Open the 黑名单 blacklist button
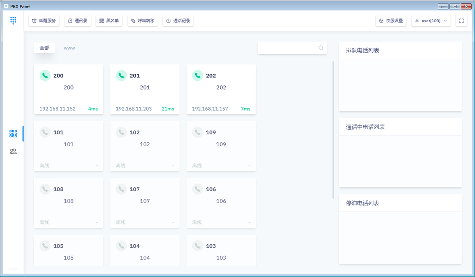 109,21
